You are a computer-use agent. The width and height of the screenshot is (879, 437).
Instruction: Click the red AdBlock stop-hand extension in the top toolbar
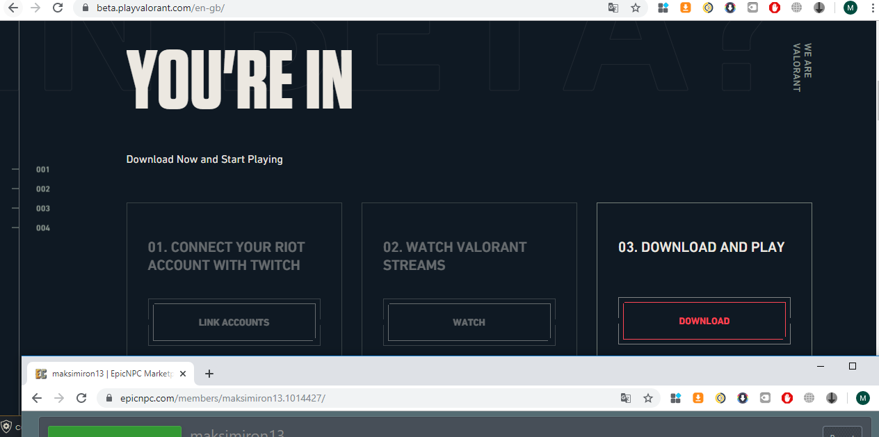(x=775, y=8)
